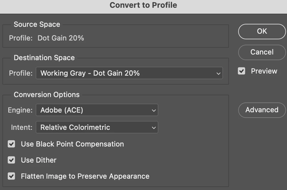Open the Working Gray destination profile dropdown
The width and height of the screenshot is (287, 190).
[129, 73]
